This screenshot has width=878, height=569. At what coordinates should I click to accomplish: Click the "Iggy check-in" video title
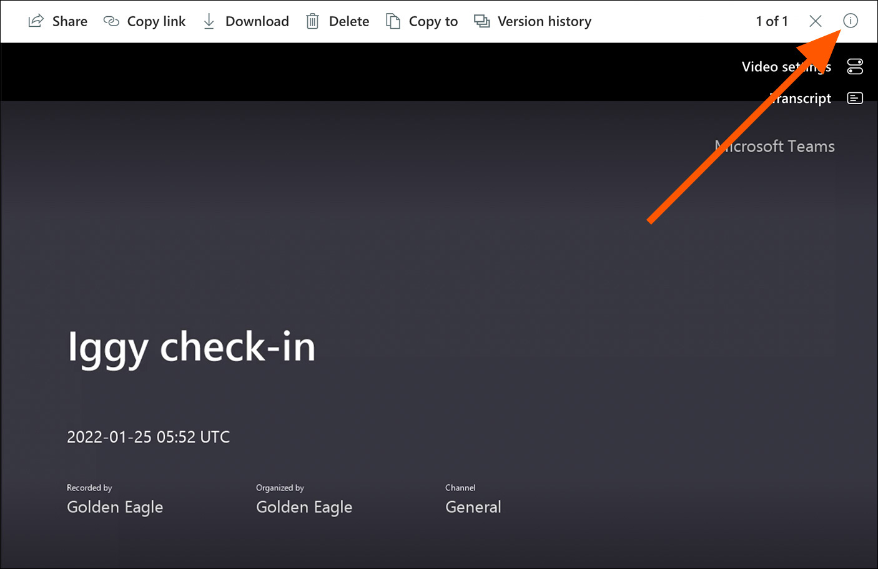point(191,347)
